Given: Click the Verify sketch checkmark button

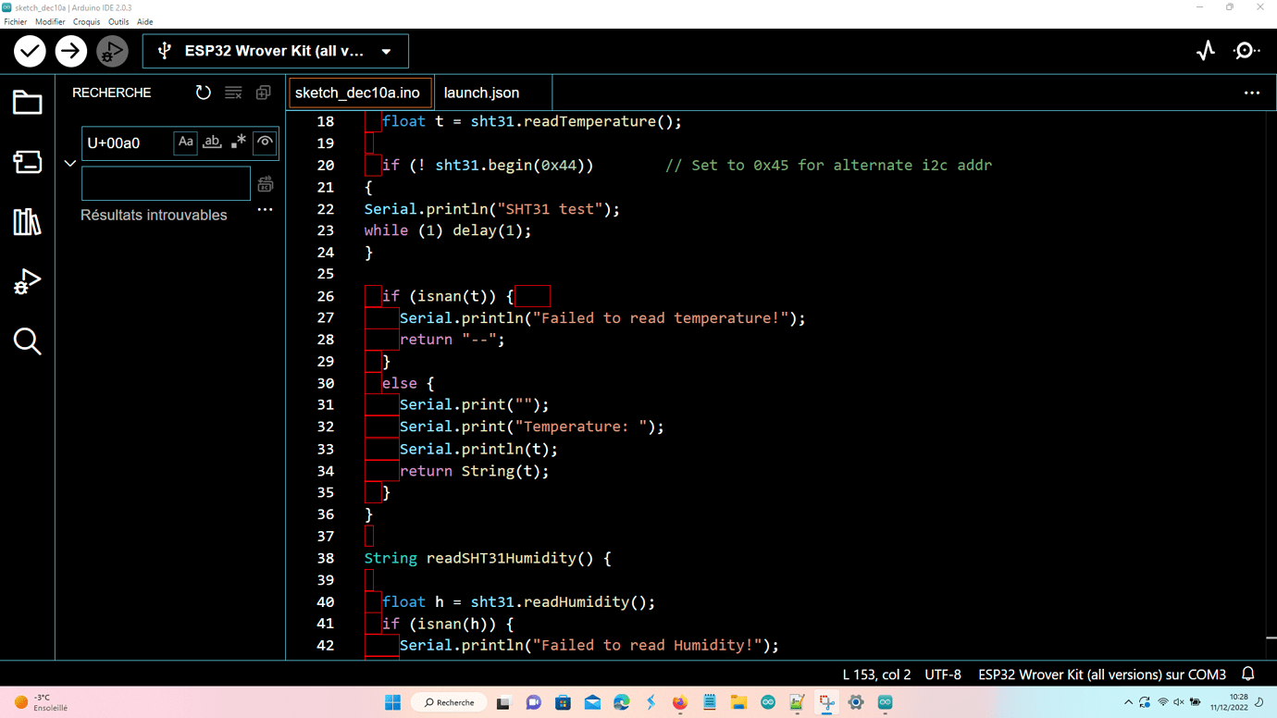Looking at the screenshot, I should (30, 51).
